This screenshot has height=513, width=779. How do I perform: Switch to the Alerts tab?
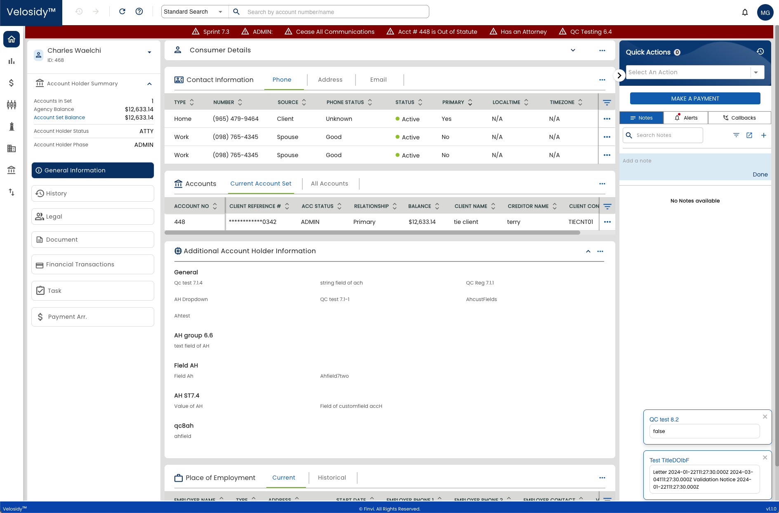coord(686,118)
